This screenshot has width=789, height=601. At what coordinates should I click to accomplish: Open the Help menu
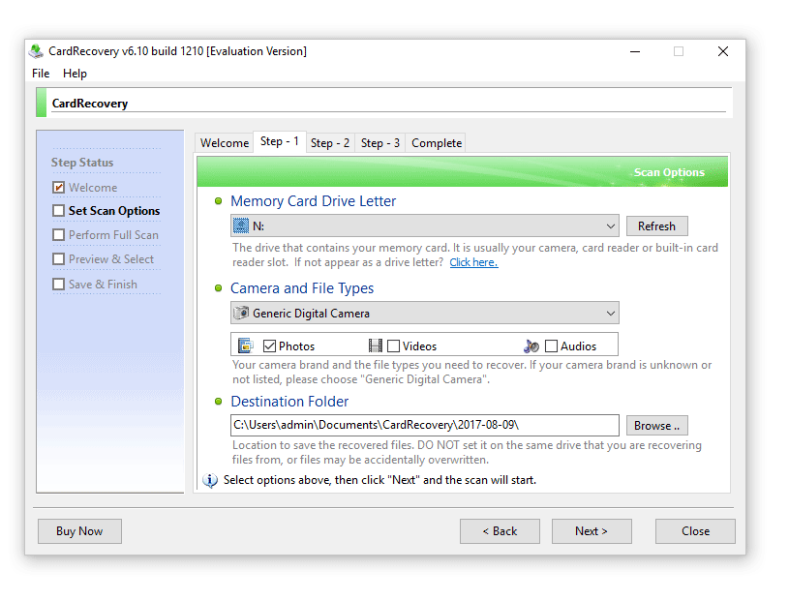(75, 74)
